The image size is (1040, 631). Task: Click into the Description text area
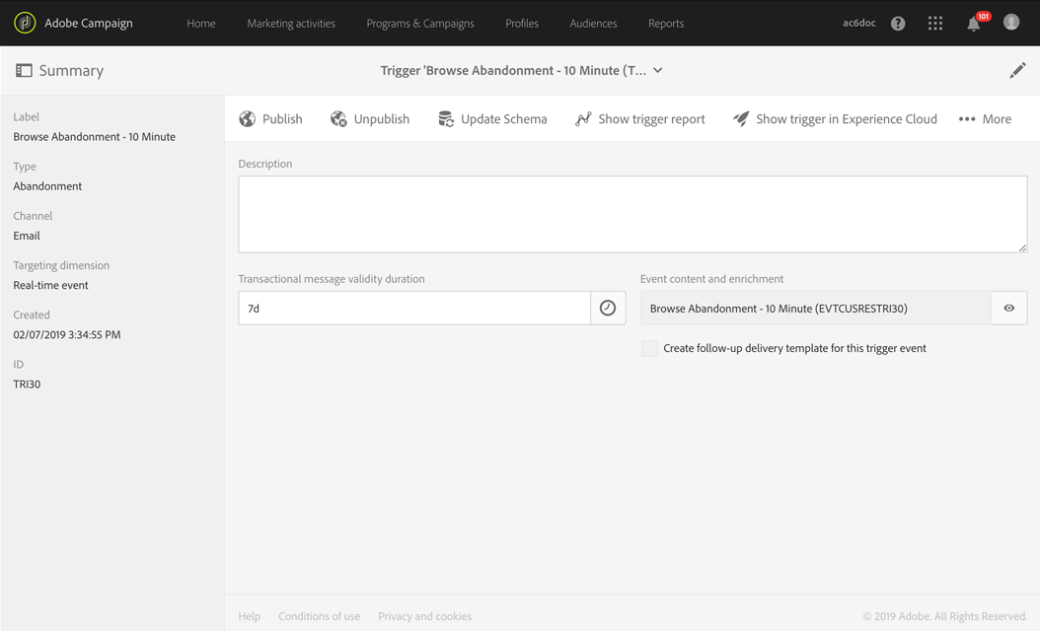click(632, 214)
